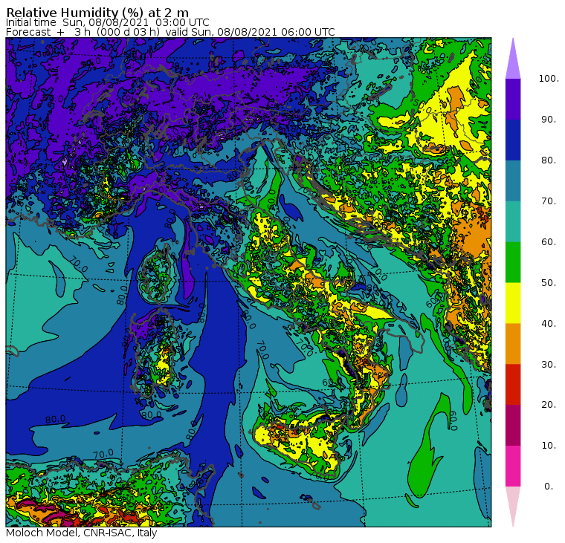Viewport: 565px width, 543px height.
Task: Click the "100." legend value label
Action: (549, 79)
